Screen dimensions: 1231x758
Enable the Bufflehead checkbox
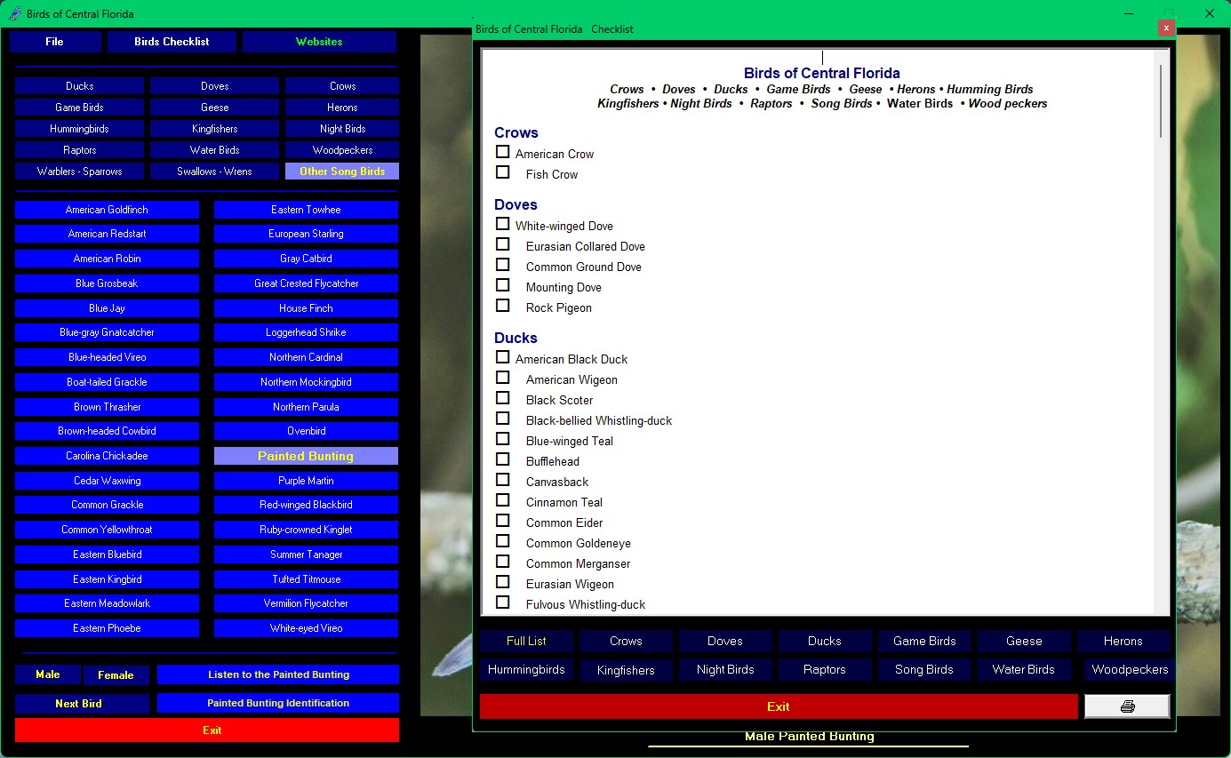pyautogui.click(x=503, y=459)
